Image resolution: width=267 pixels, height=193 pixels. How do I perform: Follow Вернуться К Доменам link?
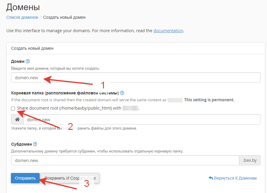pyautogui.click(x=232, y=178)
